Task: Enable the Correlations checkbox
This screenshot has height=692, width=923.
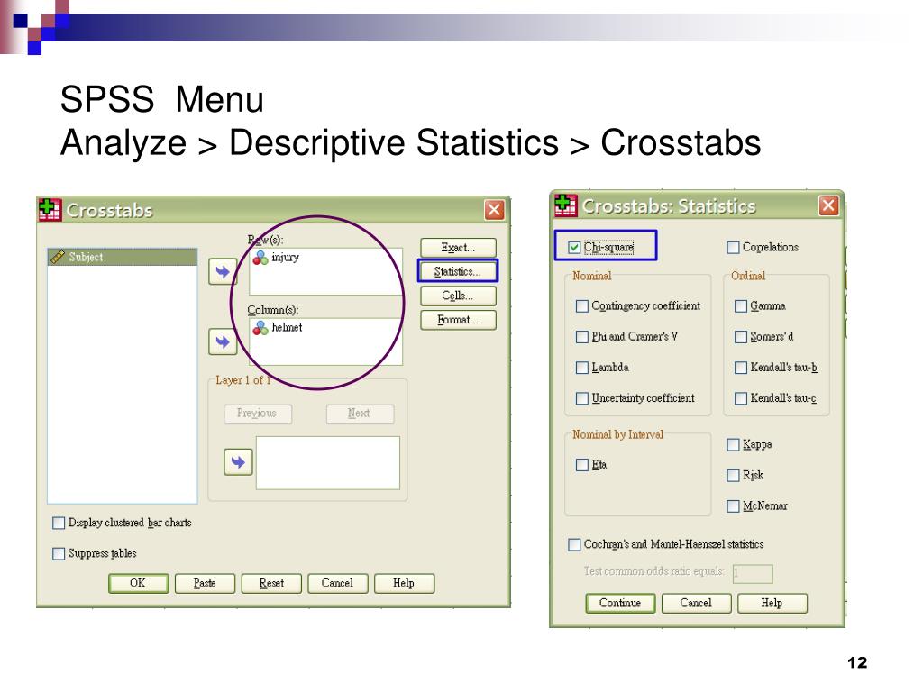Action: pyautogui.click(x=733, y=247)
